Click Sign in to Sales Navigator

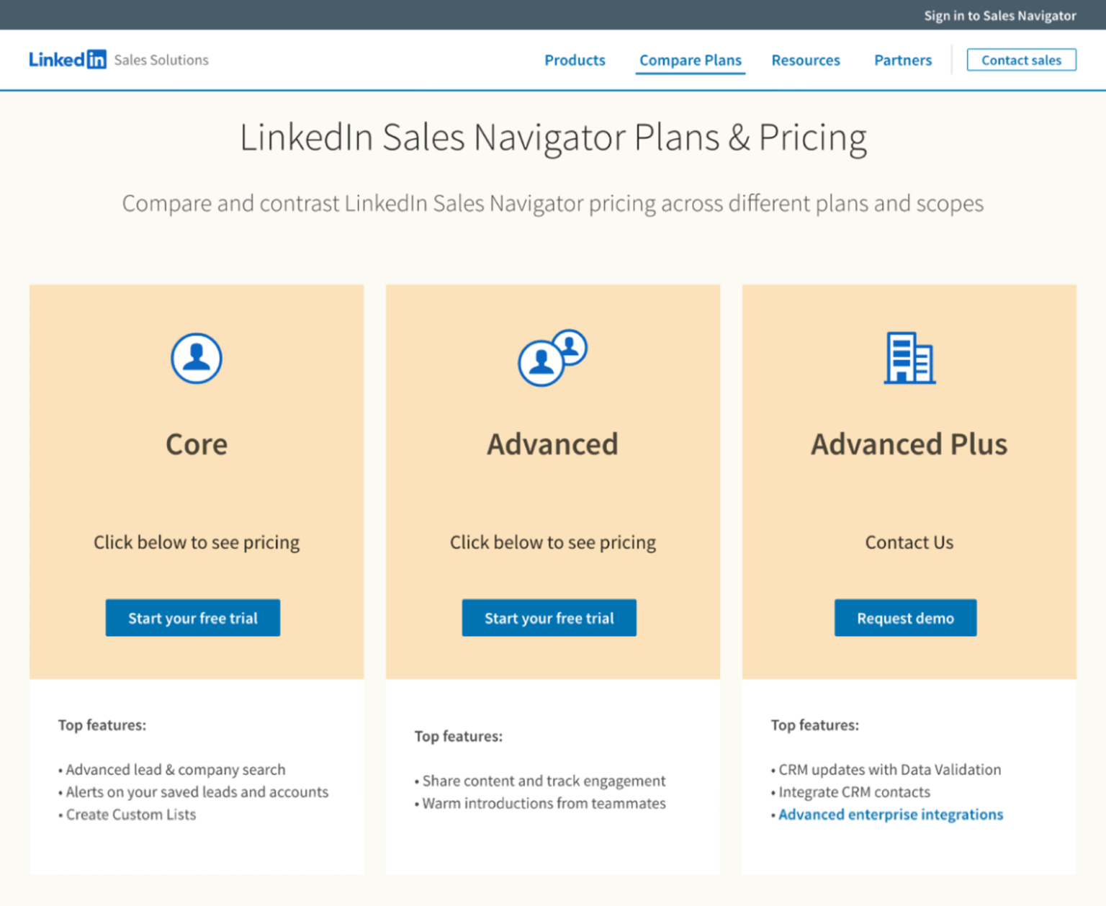point(999,15)
